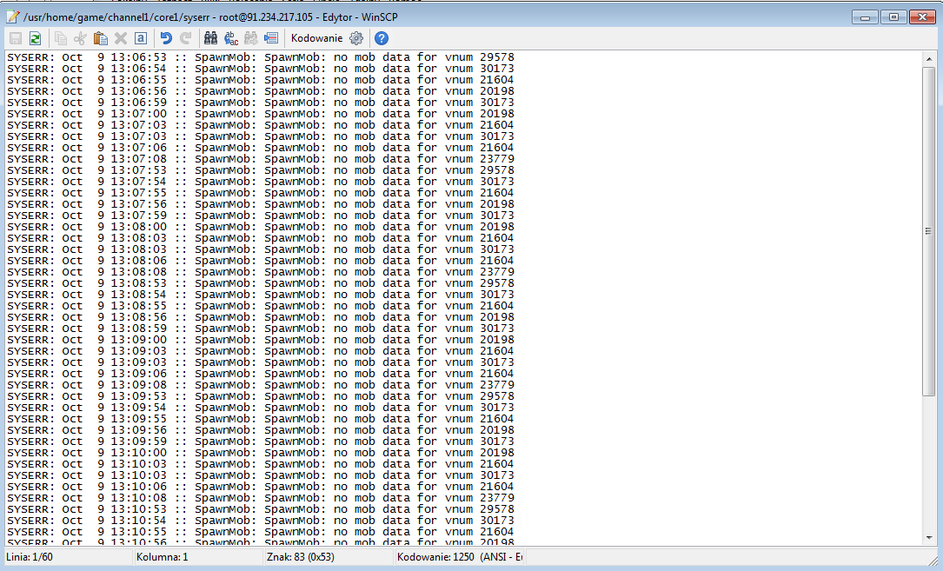Click the log line timestamped 13:06:53

pyautogui.click(x=261, y=57)
